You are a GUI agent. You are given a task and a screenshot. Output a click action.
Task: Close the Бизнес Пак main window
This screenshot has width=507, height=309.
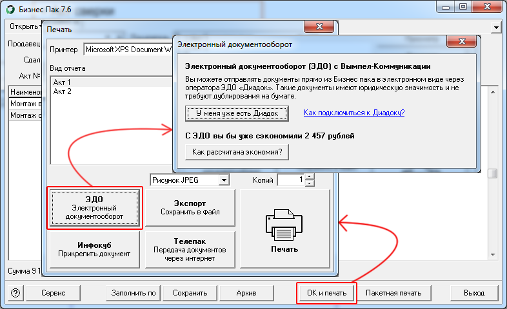[x=488, y=7]
